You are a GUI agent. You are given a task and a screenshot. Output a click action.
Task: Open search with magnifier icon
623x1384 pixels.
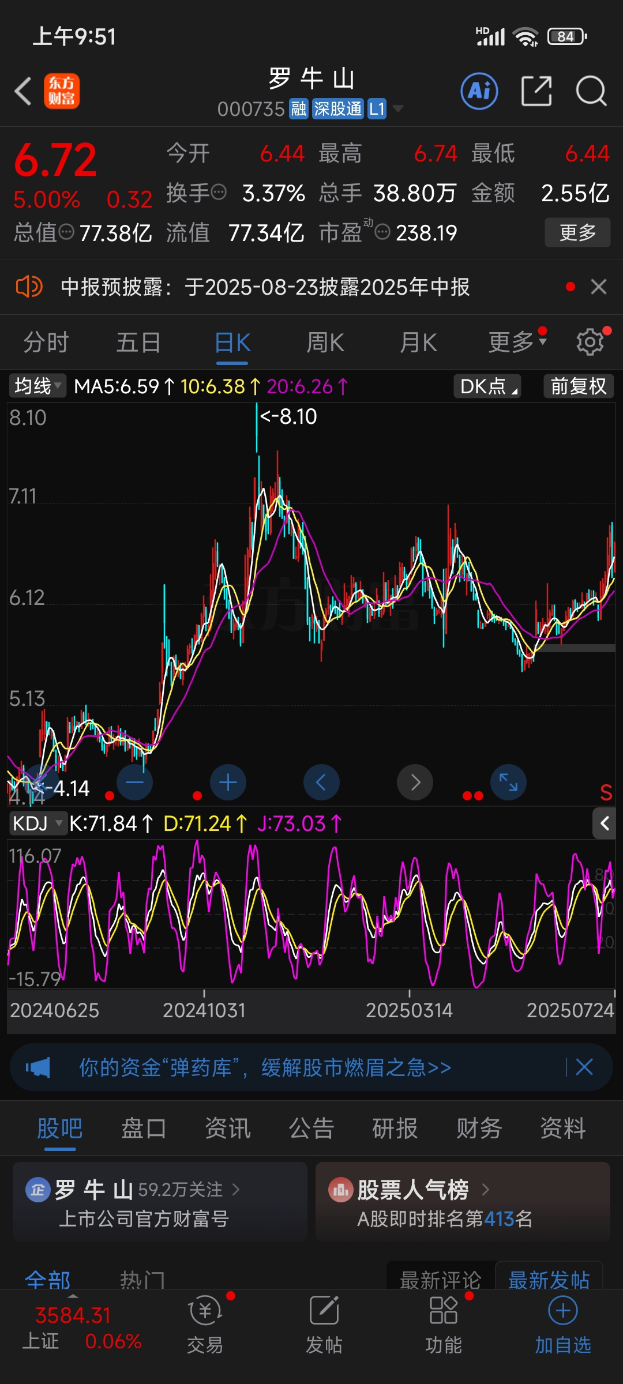point(591,91)
